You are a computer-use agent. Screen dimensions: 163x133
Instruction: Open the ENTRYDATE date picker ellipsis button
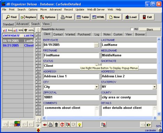click(x=96, y=45)
